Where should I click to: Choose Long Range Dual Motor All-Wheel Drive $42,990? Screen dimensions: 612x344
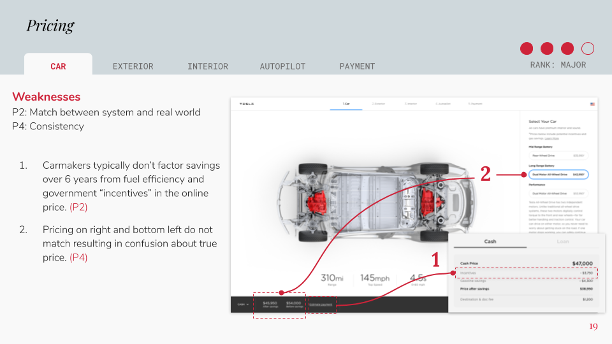click(x=558, y=175)
